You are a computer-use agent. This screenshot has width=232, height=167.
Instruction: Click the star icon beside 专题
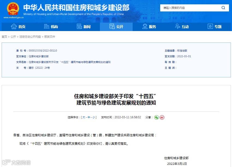tap(210, 26)
